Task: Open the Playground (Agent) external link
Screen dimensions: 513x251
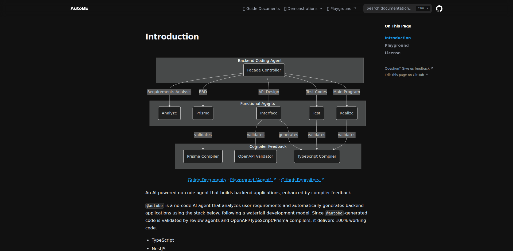Action: pyautogui.click(x=253, y=180)
